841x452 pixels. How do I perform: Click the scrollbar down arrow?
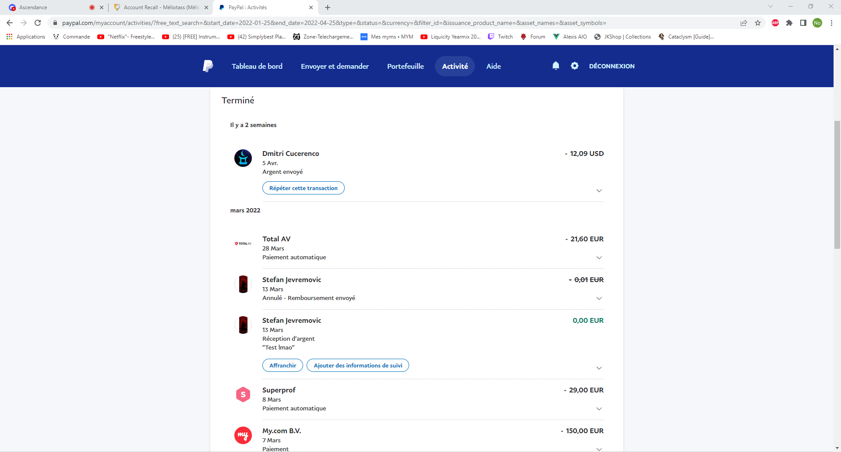pos(837,448)
